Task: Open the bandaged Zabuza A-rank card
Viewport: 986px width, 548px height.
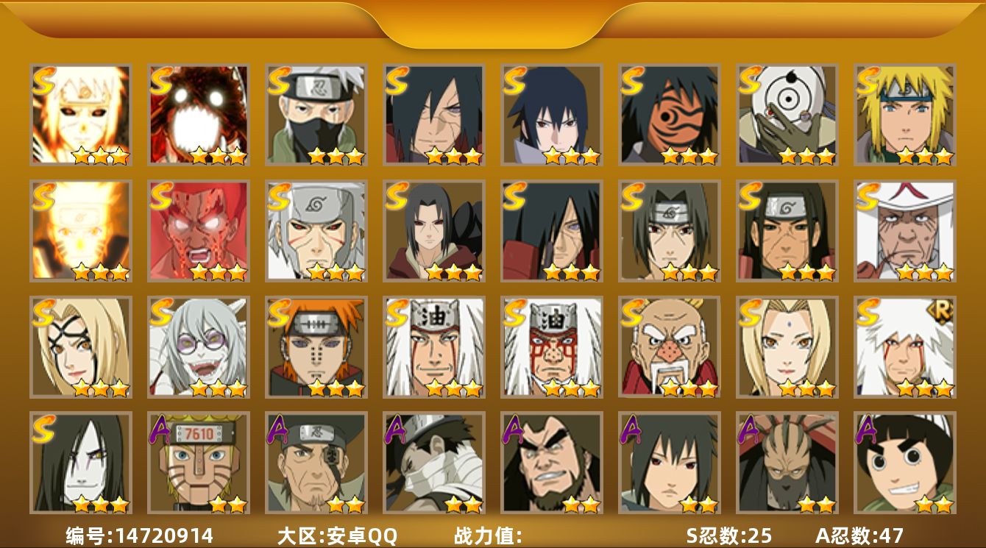Action: (x=433, y=463)
